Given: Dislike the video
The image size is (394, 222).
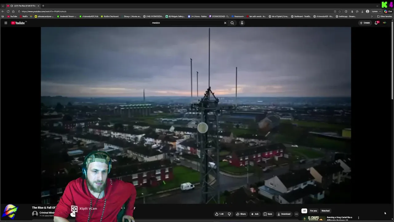Looking at the screenshot, I should tap(229, 214).
